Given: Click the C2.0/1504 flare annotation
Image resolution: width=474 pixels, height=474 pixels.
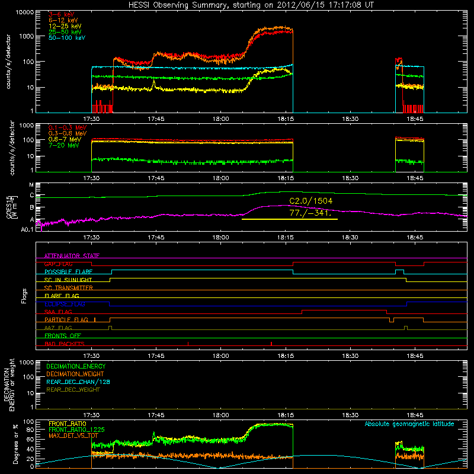Looking at the screenshot, I should 310,201.
